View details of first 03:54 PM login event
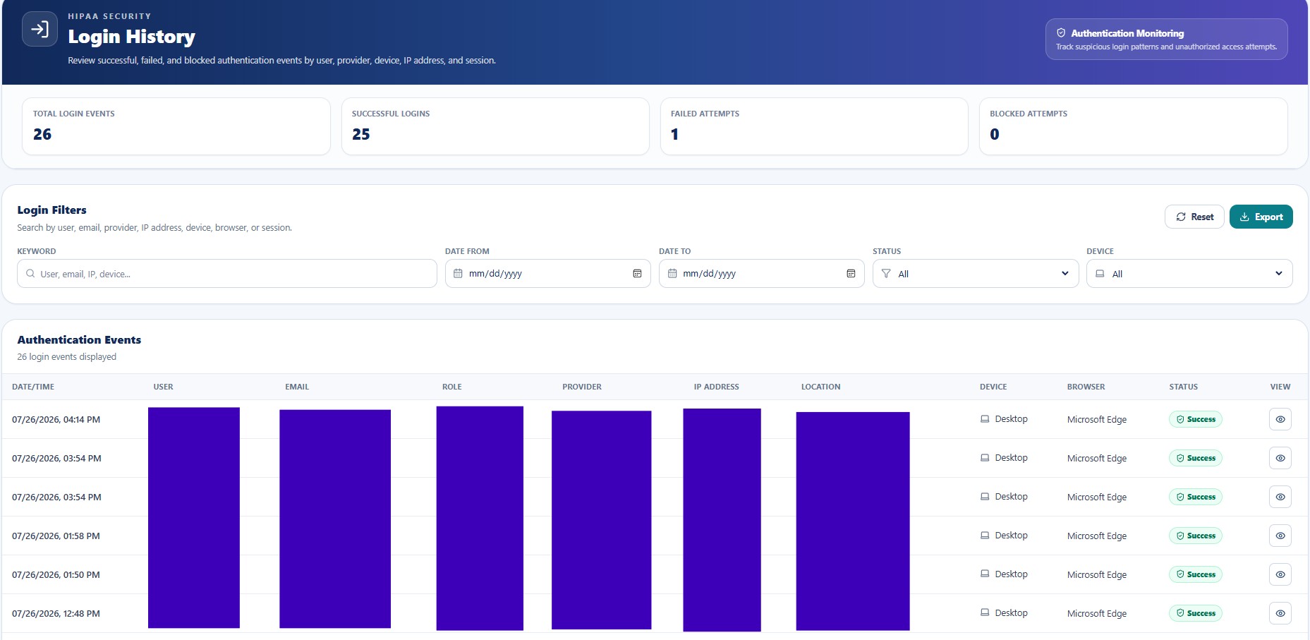Image resolution: width=1310 pixels, height=640 pixels. point(1280,458)
